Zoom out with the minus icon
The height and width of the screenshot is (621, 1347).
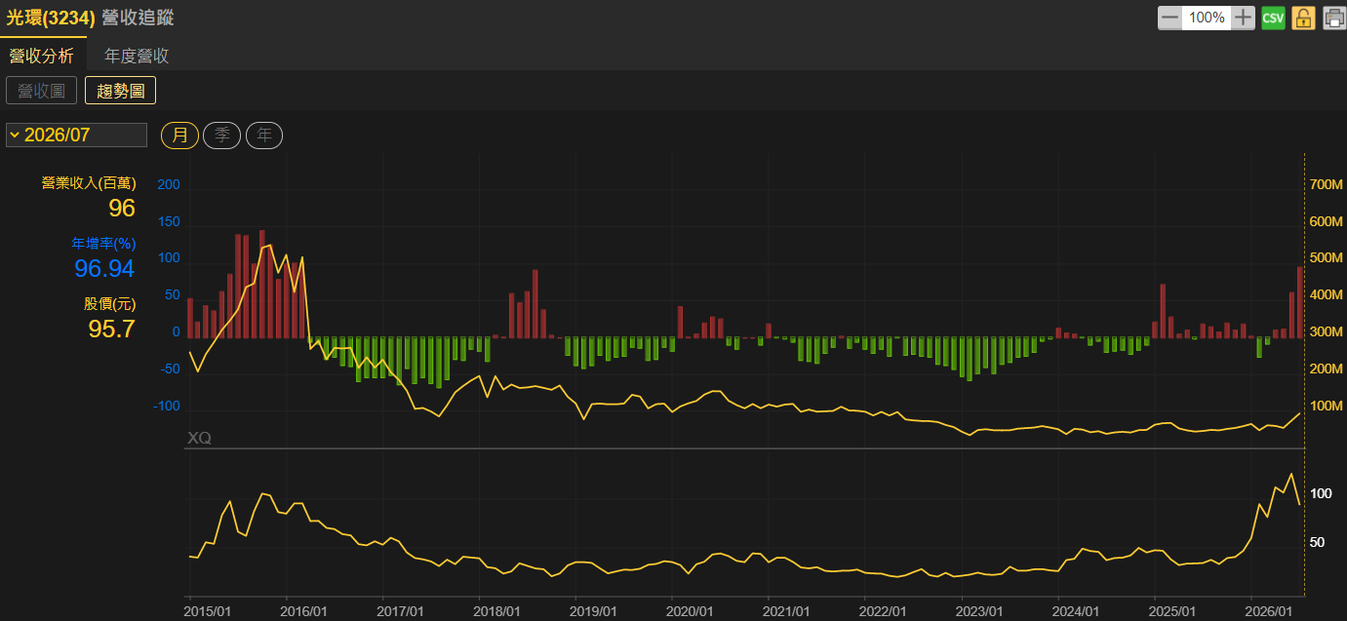pos(1170,18)
